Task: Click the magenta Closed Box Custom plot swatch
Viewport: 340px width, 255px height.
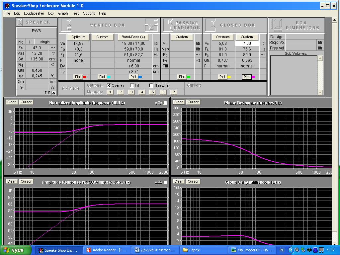Action: [x=253, y=77]
